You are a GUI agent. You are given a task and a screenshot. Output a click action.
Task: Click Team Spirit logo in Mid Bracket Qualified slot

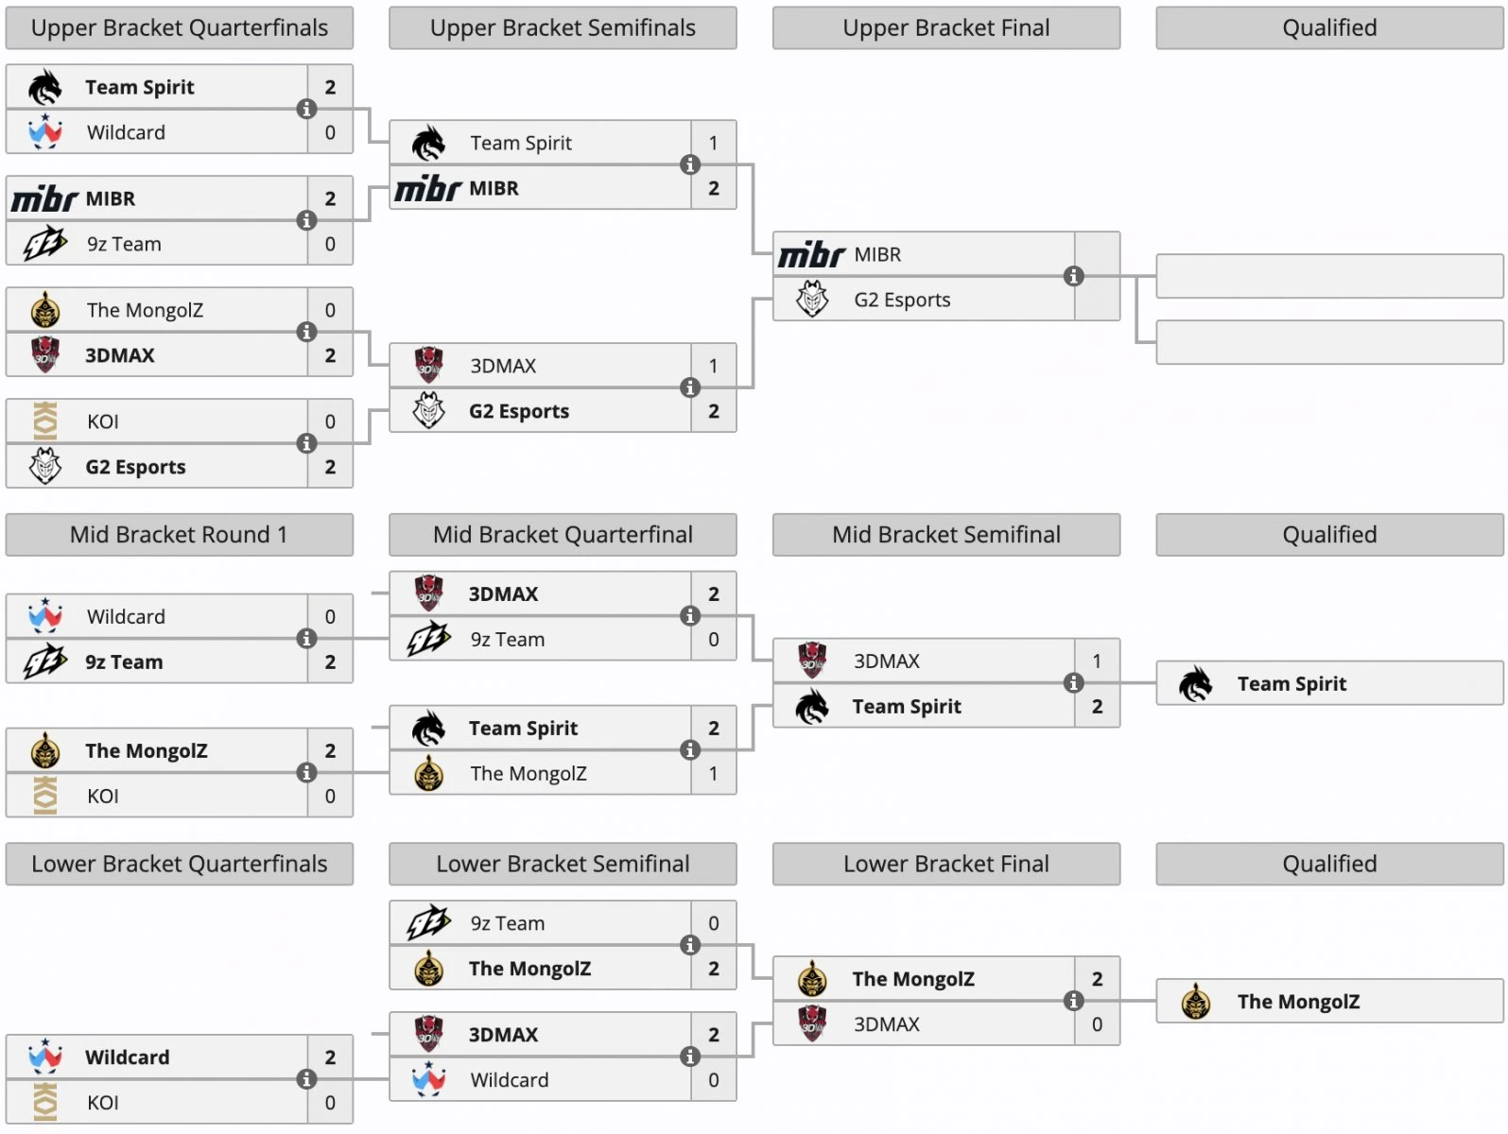tap(1195, 683)
